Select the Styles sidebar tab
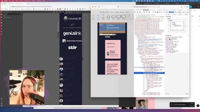Image resolution: width=200 pixels, height=112 pixels. [x=167, y=12]
